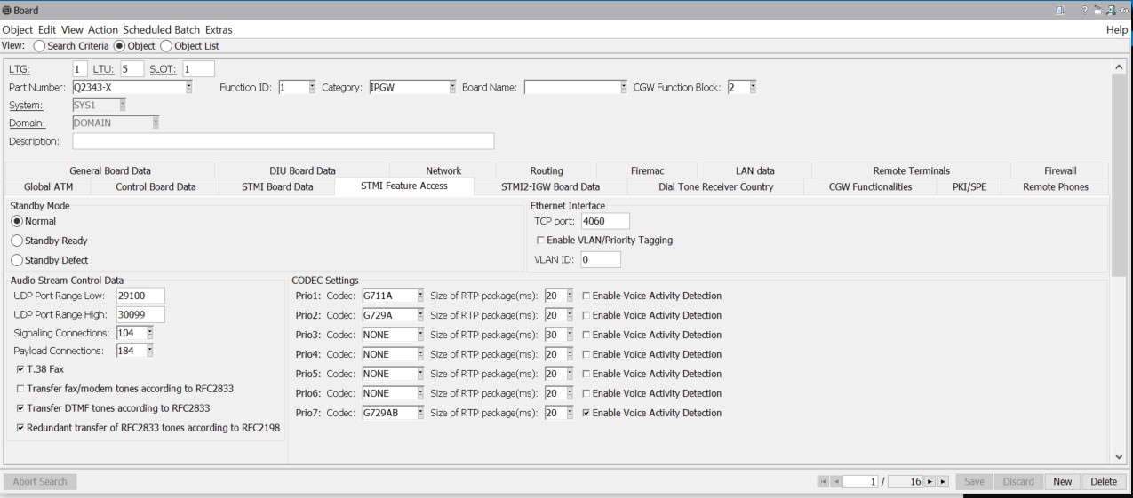Image resolution: width=1133 pixels, height=498 pixels.
Task: Click the Description input field
Action: [x=283, y=141]
